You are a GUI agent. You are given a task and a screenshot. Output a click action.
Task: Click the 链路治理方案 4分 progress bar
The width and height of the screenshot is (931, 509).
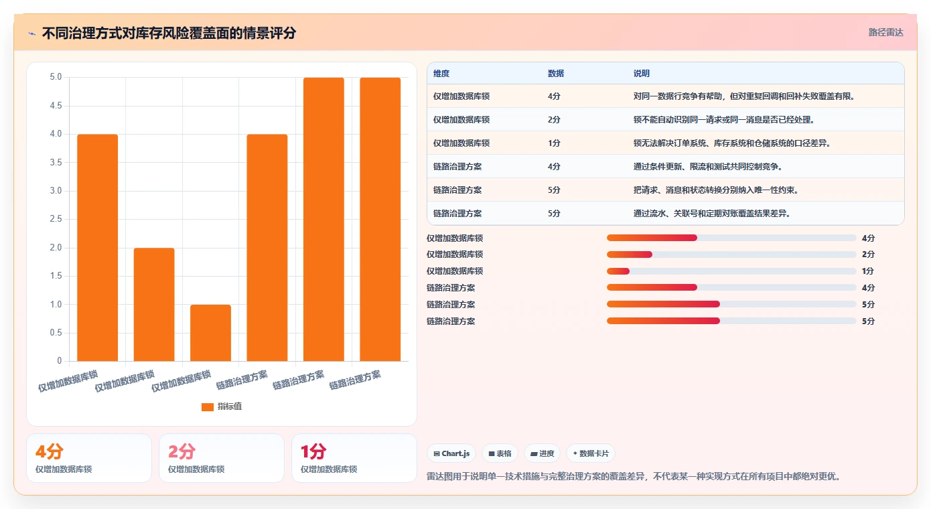(731, 287)
